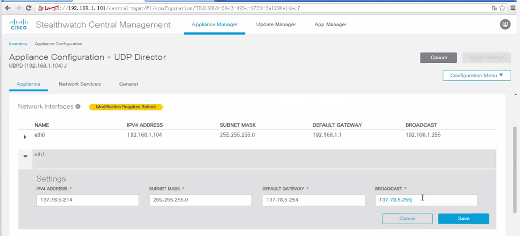Reload the page with the refresh icon

point(28,8)
